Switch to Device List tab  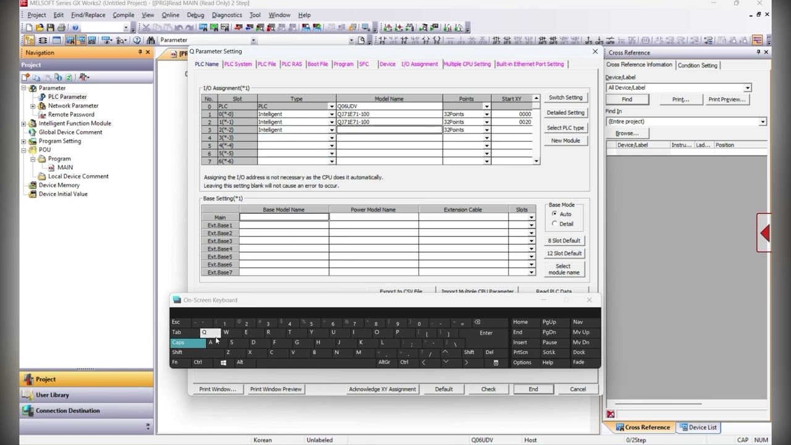click(698, 427)
